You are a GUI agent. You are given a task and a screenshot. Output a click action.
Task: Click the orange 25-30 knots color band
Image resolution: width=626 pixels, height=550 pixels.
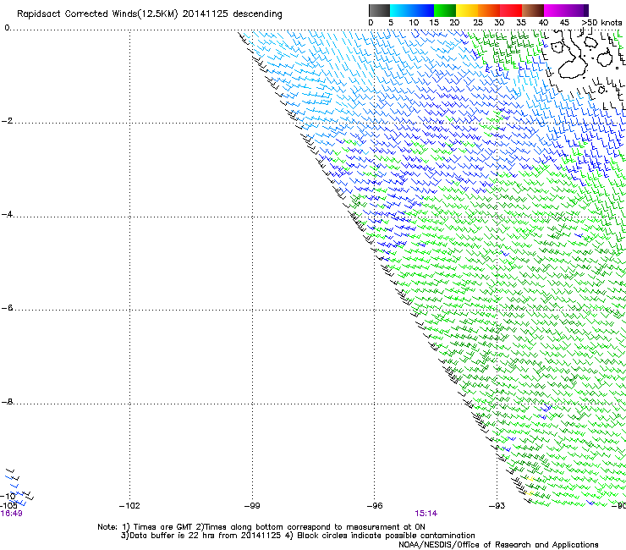click(x=489, y=10)
